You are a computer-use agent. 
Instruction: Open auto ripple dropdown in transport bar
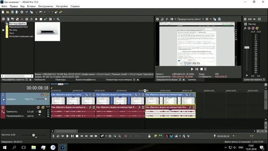pyautogui.click(x=180, y=136)
